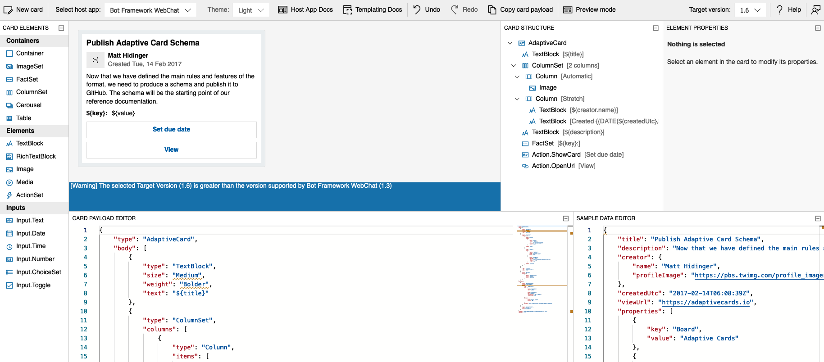
Task: Click the Inputs section header
Action: coord(34,208)
